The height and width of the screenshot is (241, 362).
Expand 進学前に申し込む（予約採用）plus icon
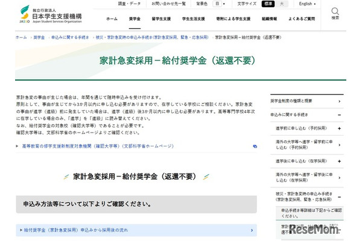pyautogui.click(x=339, y=128)
